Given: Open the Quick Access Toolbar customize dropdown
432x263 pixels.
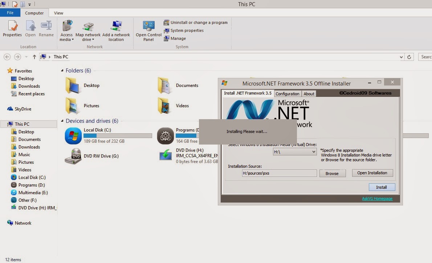Looking at the screenshot, I should coord(29,4).
